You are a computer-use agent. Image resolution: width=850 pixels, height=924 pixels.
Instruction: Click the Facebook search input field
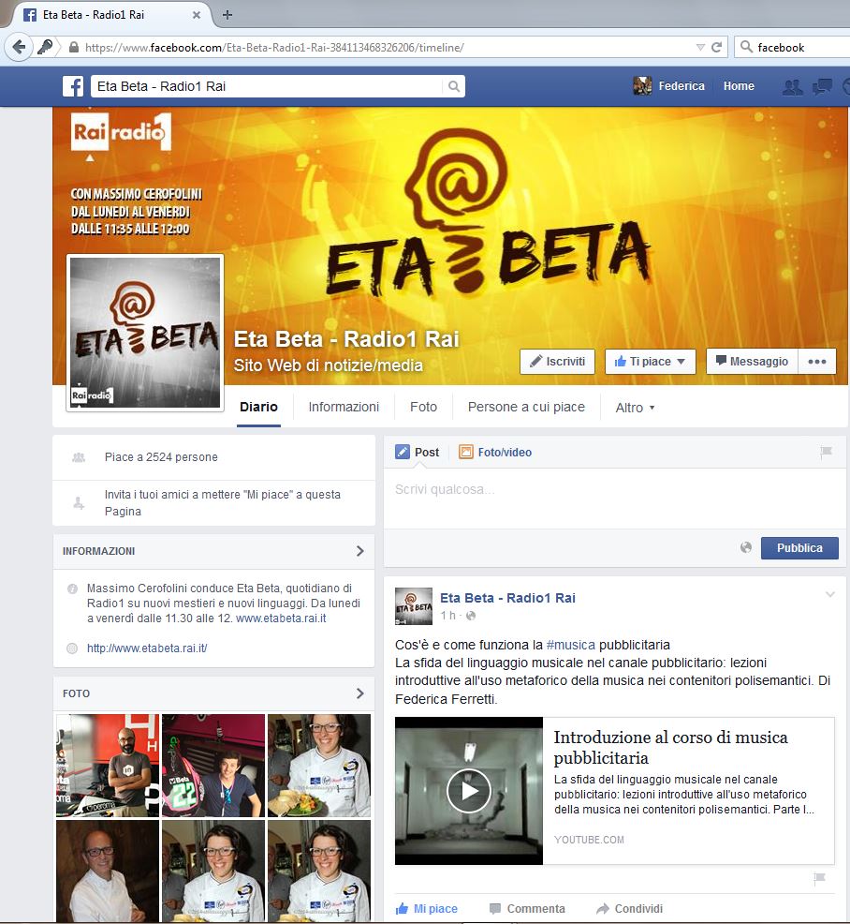click(x=267, y=86)
